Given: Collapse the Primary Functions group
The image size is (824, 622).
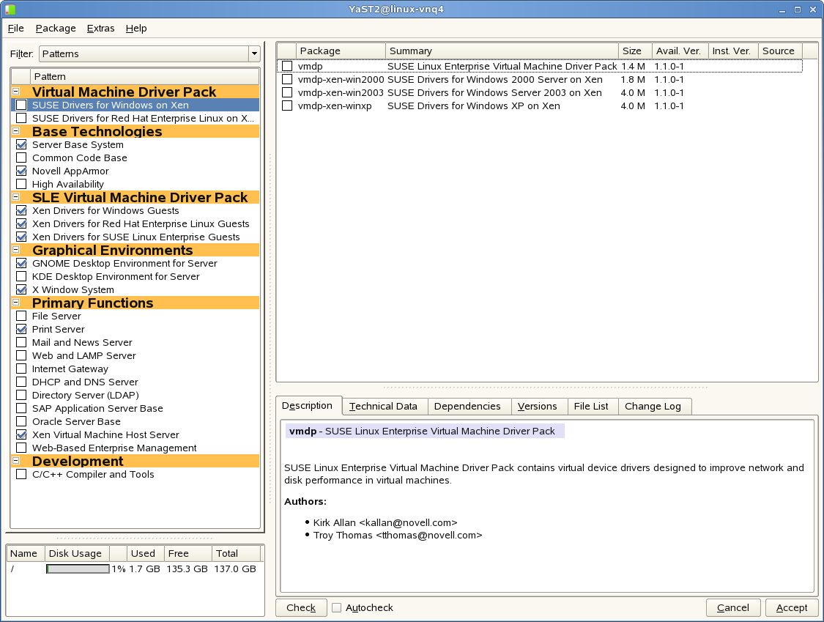Looking at the screenshot, I should point(16,303).
